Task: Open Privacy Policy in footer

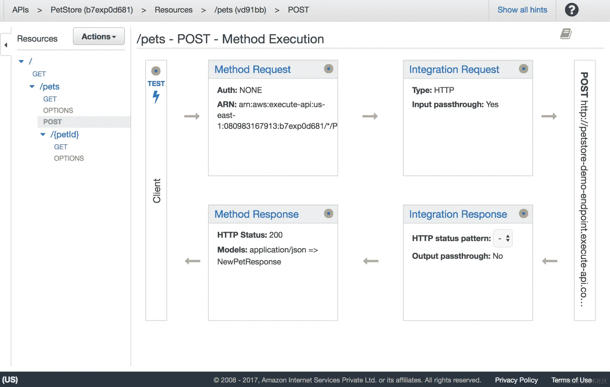Action: [516, 380]
